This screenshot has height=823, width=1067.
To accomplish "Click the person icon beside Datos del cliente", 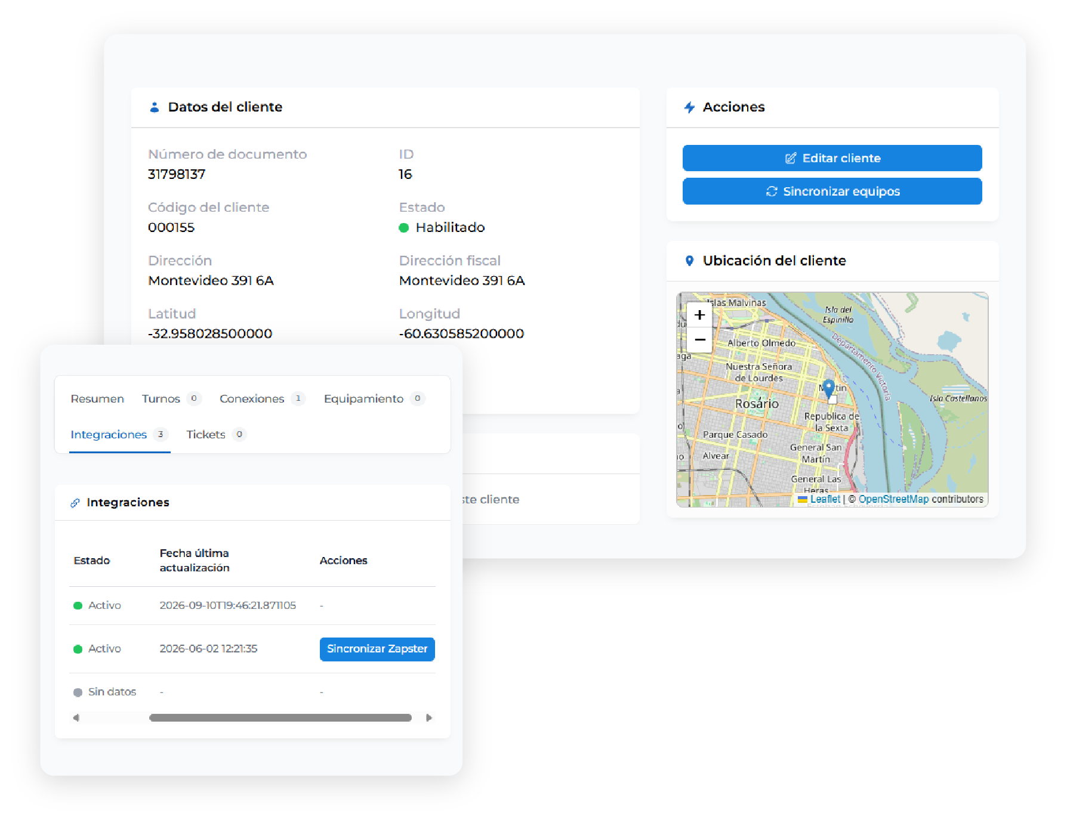I will (x=155, y=107).
